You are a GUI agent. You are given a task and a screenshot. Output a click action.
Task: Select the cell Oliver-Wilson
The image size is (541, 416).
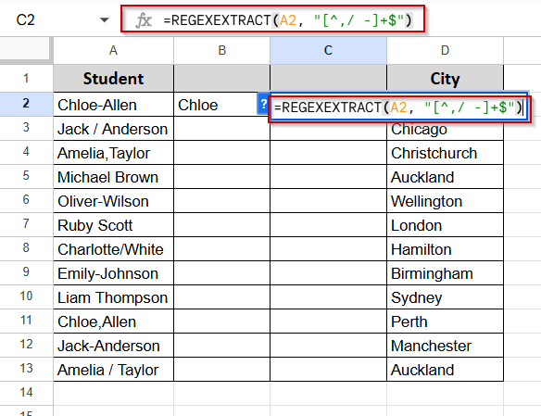[113, 201]
